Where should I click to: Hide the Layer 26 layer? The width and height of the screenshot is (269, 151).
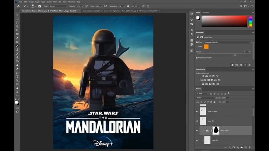coord(197,140)
